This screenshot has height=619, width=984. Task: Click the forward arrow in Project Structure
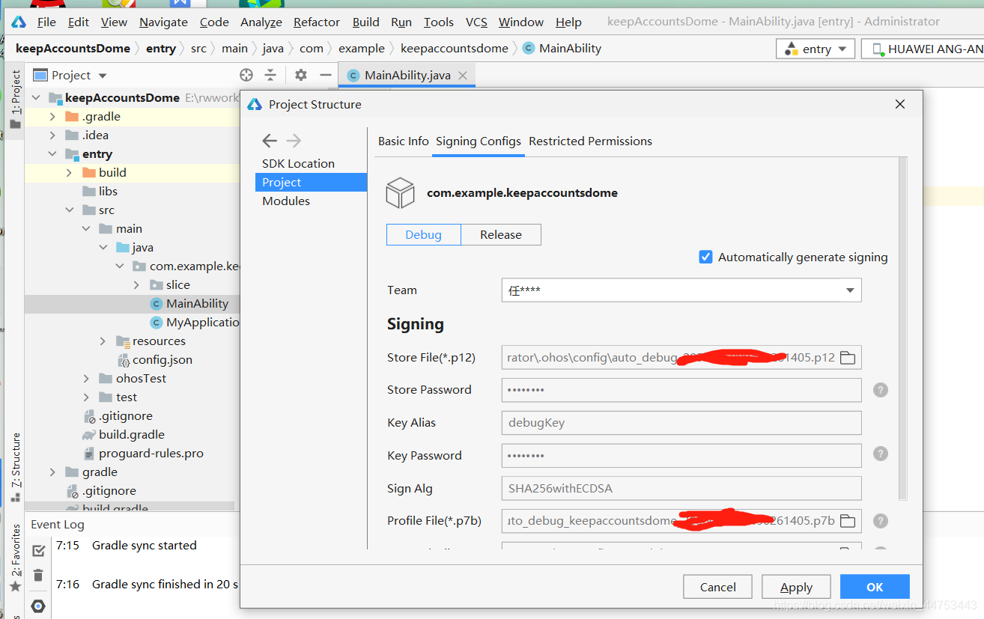click(x=294, y=141)
